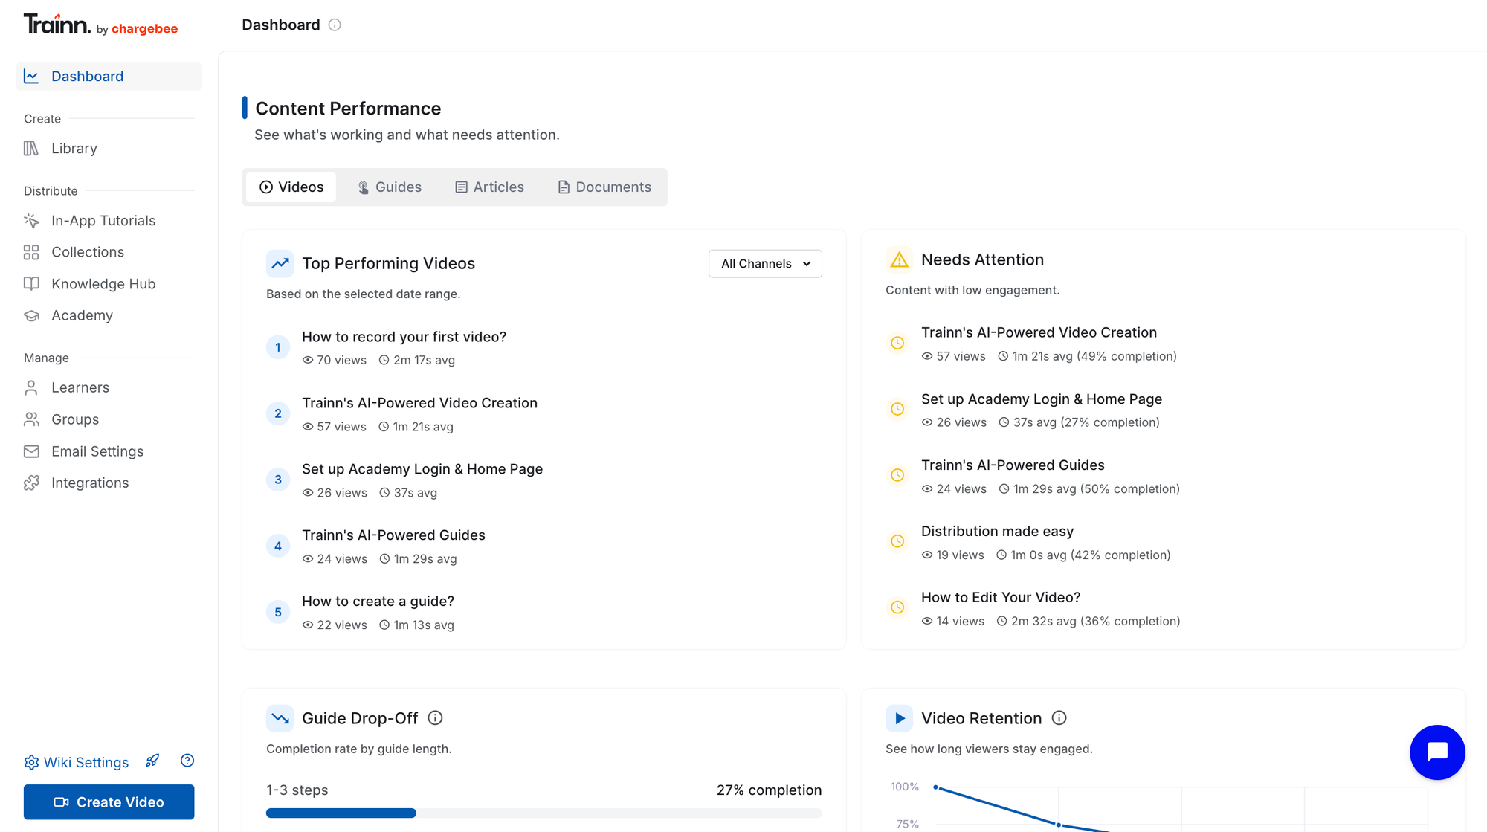The height and width of the screenshot is (832, 1487).
Task: Click the 100% point on retention chart
Action: click(x=935, y=787)
